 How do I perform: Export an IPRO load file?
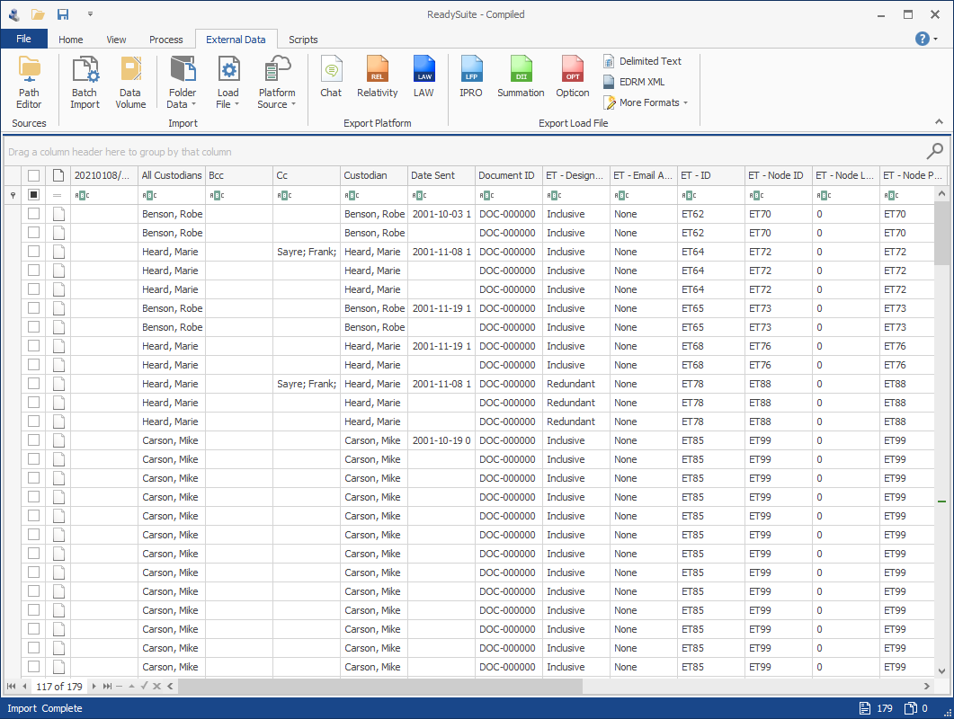coord(471,76)
